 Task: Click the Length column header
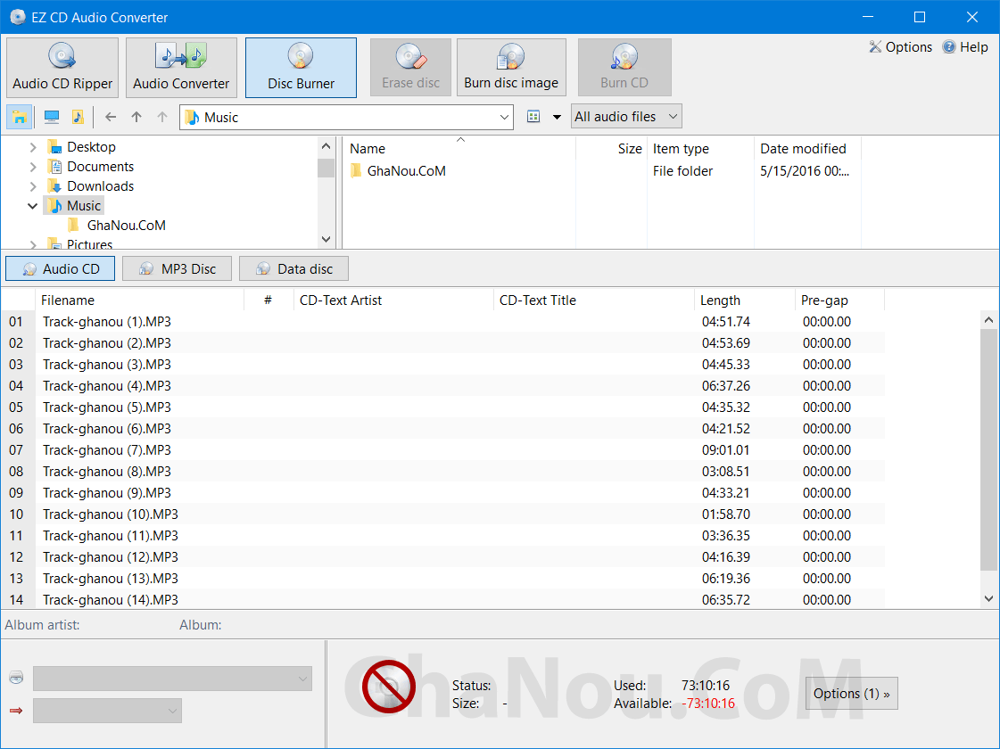(744, 300)
